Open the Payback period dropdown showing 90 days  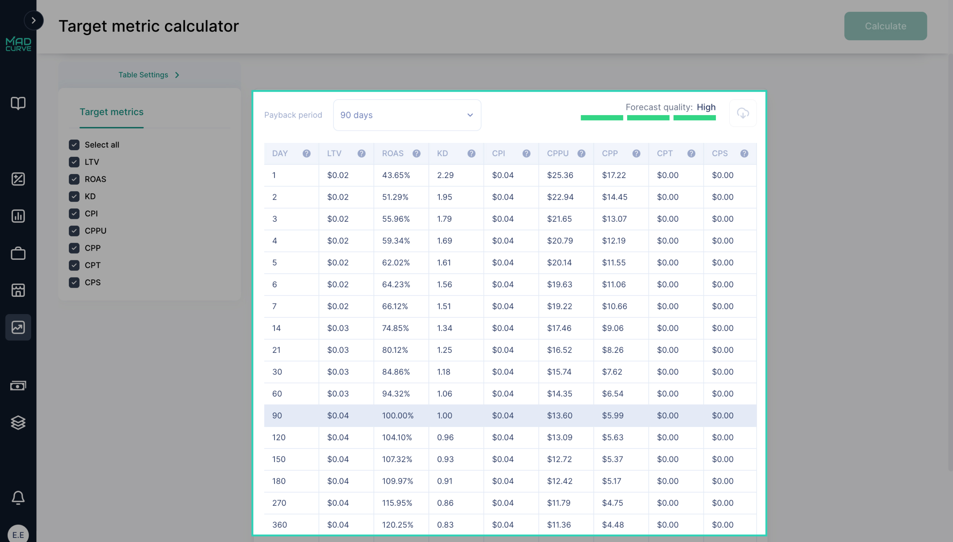coord(407,115)
